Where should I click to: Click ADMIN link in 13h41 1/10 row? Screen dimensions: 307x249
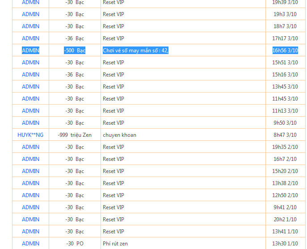pyautogui.click(x=30, y=232)
